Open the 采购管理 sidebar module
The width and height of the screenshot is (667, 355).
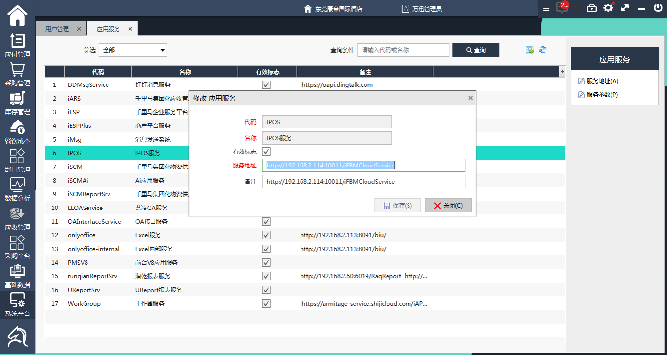pos(18,74)
